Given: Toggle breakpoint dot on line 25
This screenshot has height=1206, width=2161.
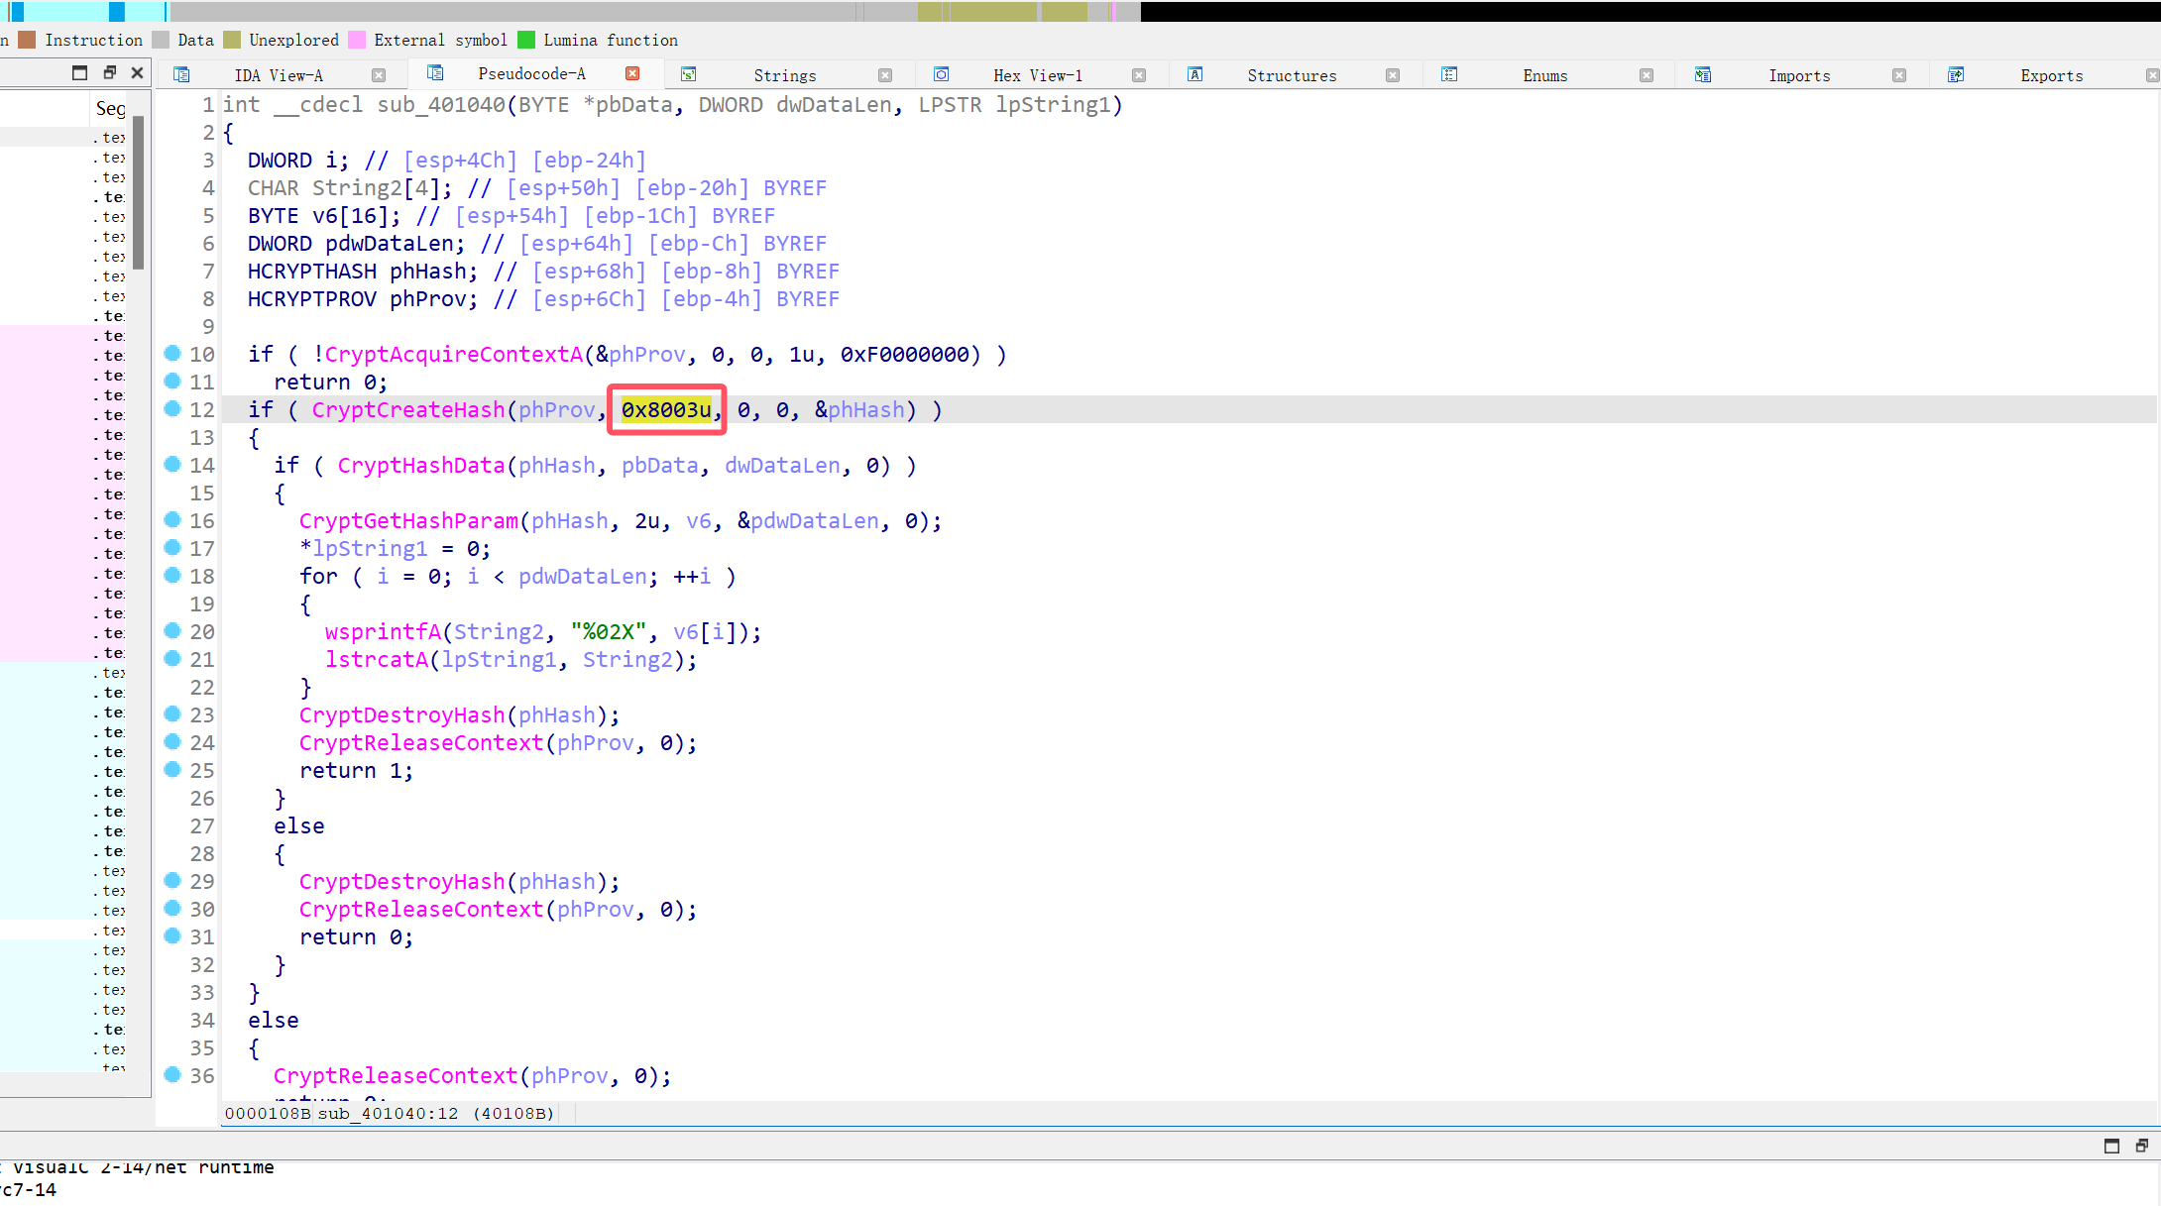Looking at the screenshot, I should click(172, 769).
